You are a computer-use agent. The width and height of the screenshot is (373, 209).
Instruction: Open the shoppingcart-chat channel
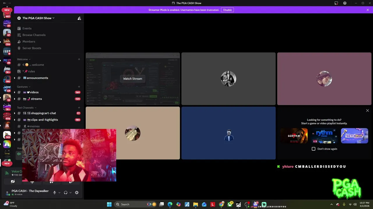(49, 113)
